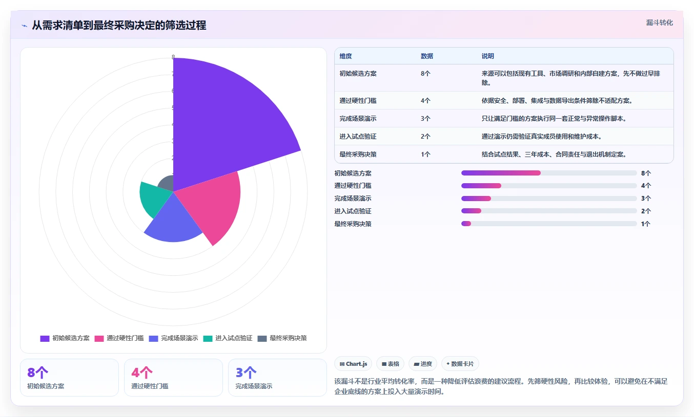Image resolution: width=694 pixels, height=417 pixels.
Task: Click the footer note starting with 该漏斗不是行业平均转化率
Action: (x=501, y=386)
